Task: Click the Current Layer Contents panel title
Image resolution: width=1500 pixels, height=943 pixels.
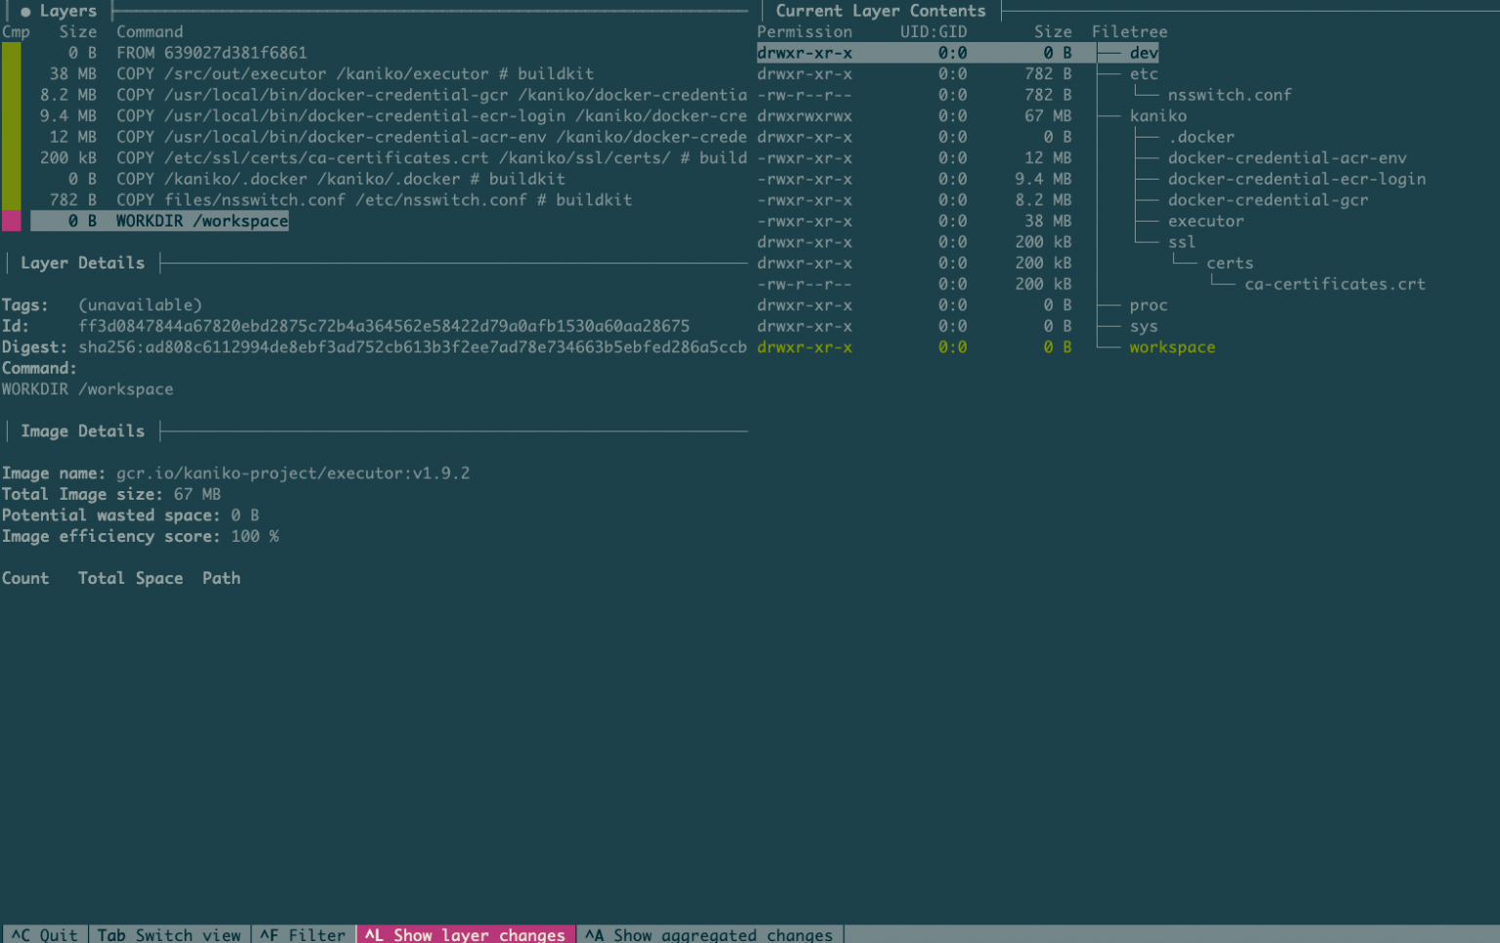Action: 880,11
